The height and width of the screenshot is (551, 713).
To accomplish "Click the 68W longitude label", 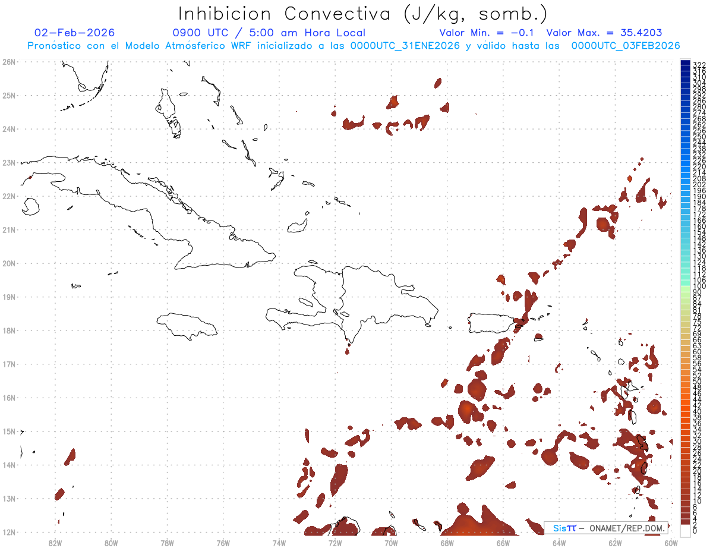I will pyautogui.click(x=447, y=542).
